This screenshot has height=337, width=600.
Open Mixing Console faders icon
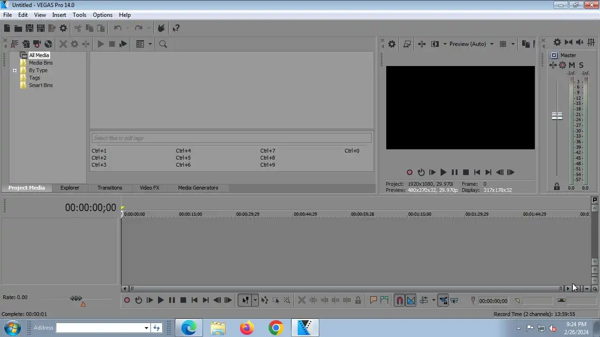pos(592,42)
